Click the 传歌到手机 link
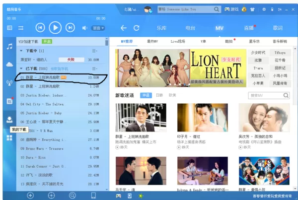The width and height of the screenshot is (298, 200). tap(59, 68)
